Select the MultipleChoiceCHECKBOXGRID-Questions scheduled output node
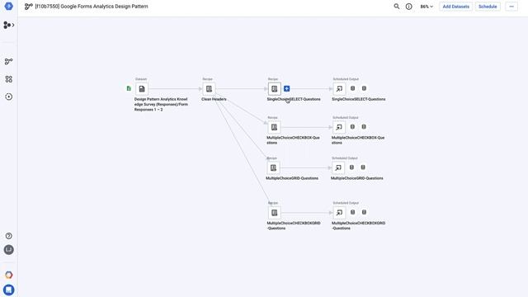Image resolution: width=528 pixels, height=297 pixels. (x=339, y=213)
